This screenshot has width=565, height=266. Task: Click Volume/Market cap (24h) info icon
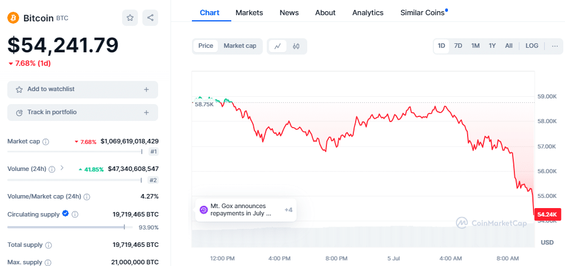click(x=87, y=197)
